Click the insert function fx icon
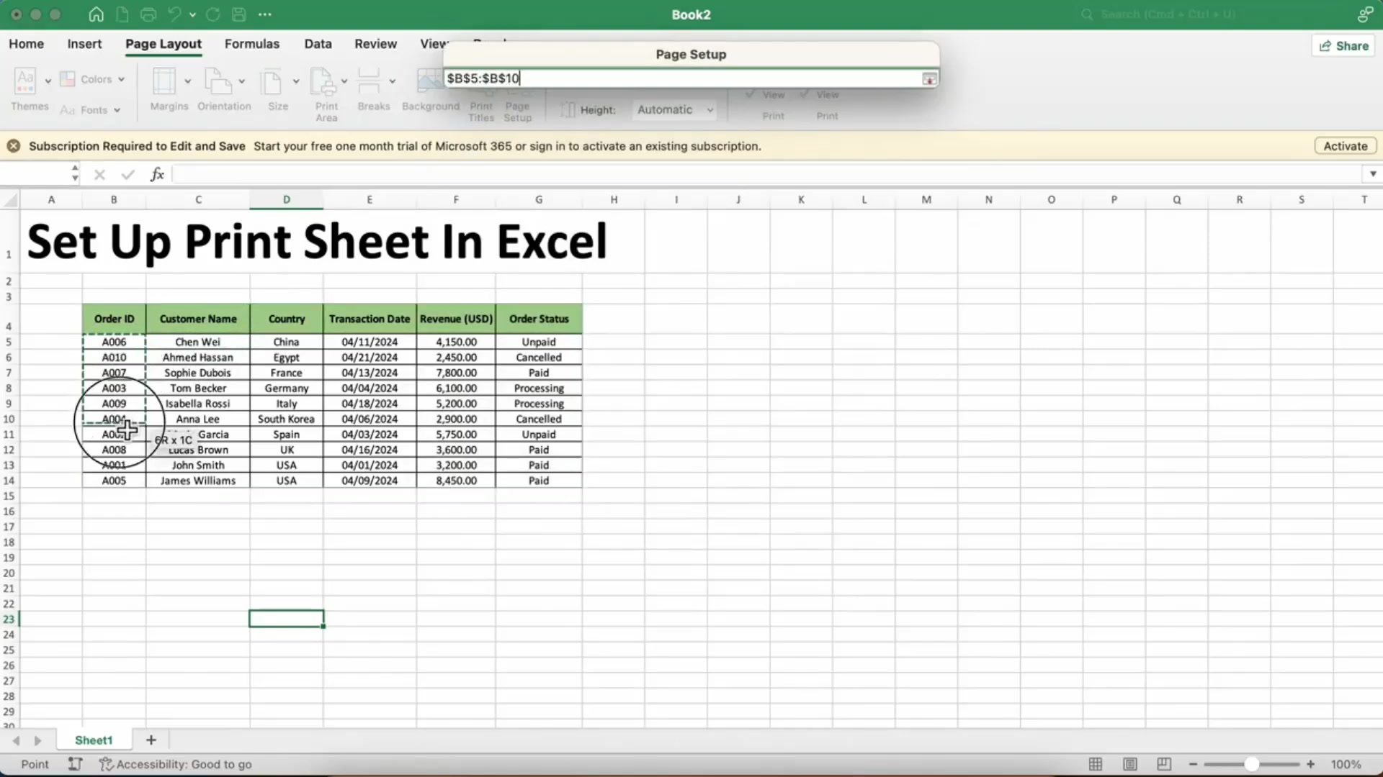 pos(157,174)
